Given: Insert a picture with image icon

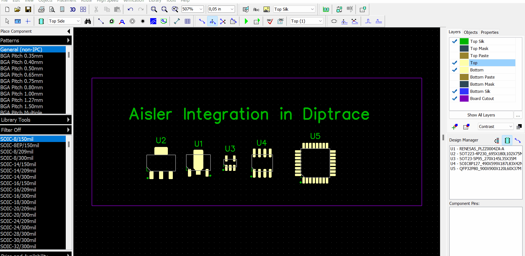Looking at the screenshot, I should tap(267, 9).
